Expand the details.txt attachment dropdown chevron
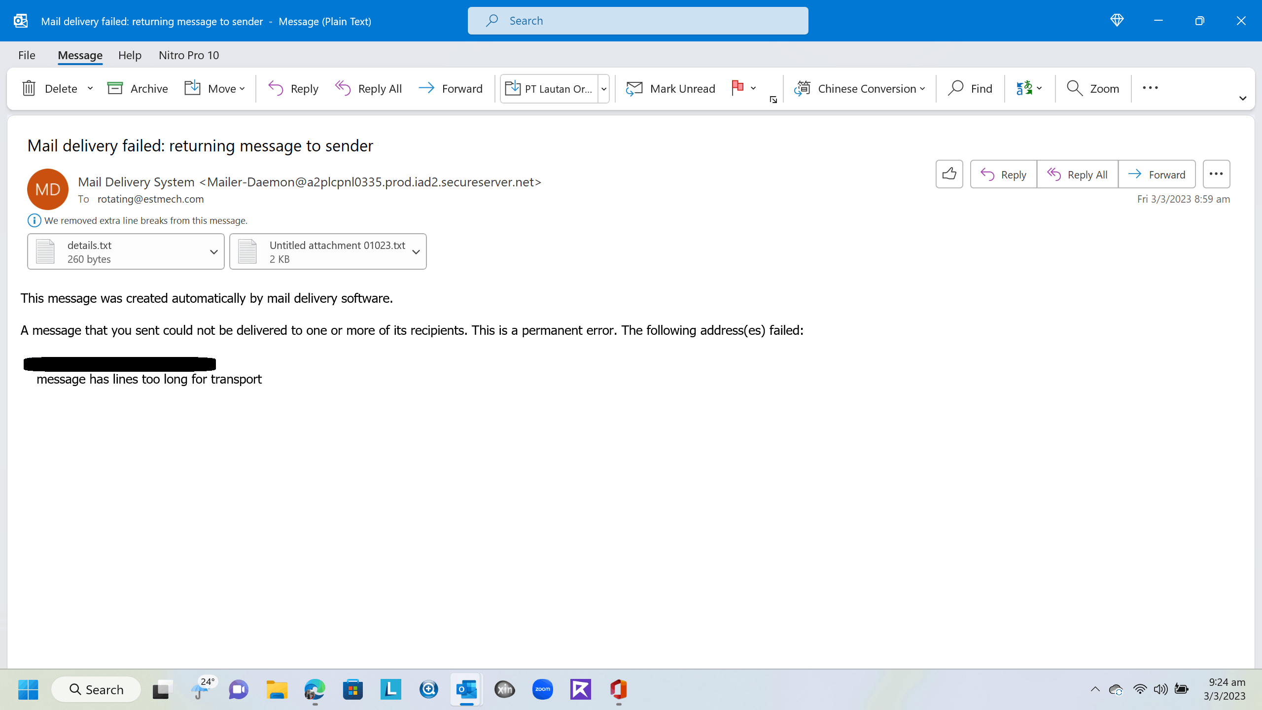Screen dimensions: 1262x710 (214, 251)
